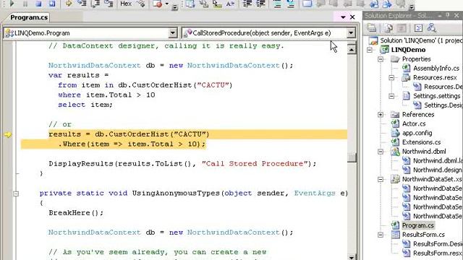Click the Step Over debug icon
This screenshot has width=463, height=260.
click(x=95, y=4)
